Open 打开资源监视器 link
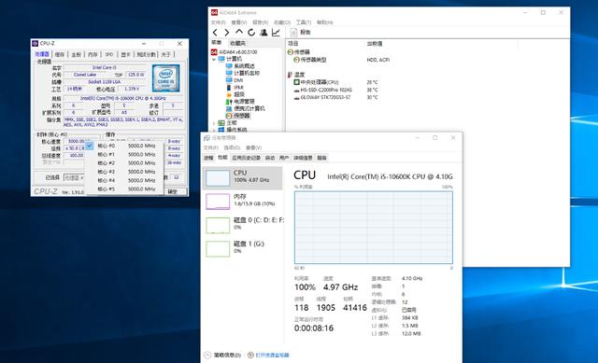 pyautogui.click(x=268, y=355)
